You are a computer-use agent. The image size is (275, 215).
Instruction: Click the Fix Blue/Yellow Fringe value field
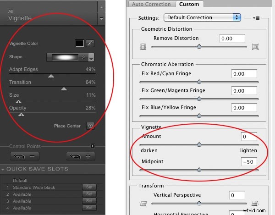click(244, 107)
